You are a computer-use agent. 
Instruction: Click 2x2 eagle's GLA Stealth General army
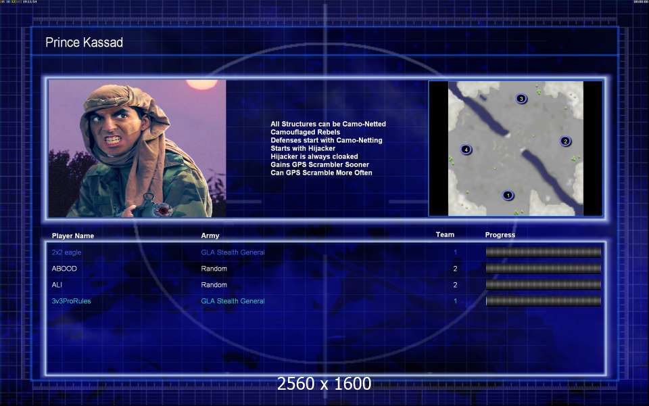(233, 252)
